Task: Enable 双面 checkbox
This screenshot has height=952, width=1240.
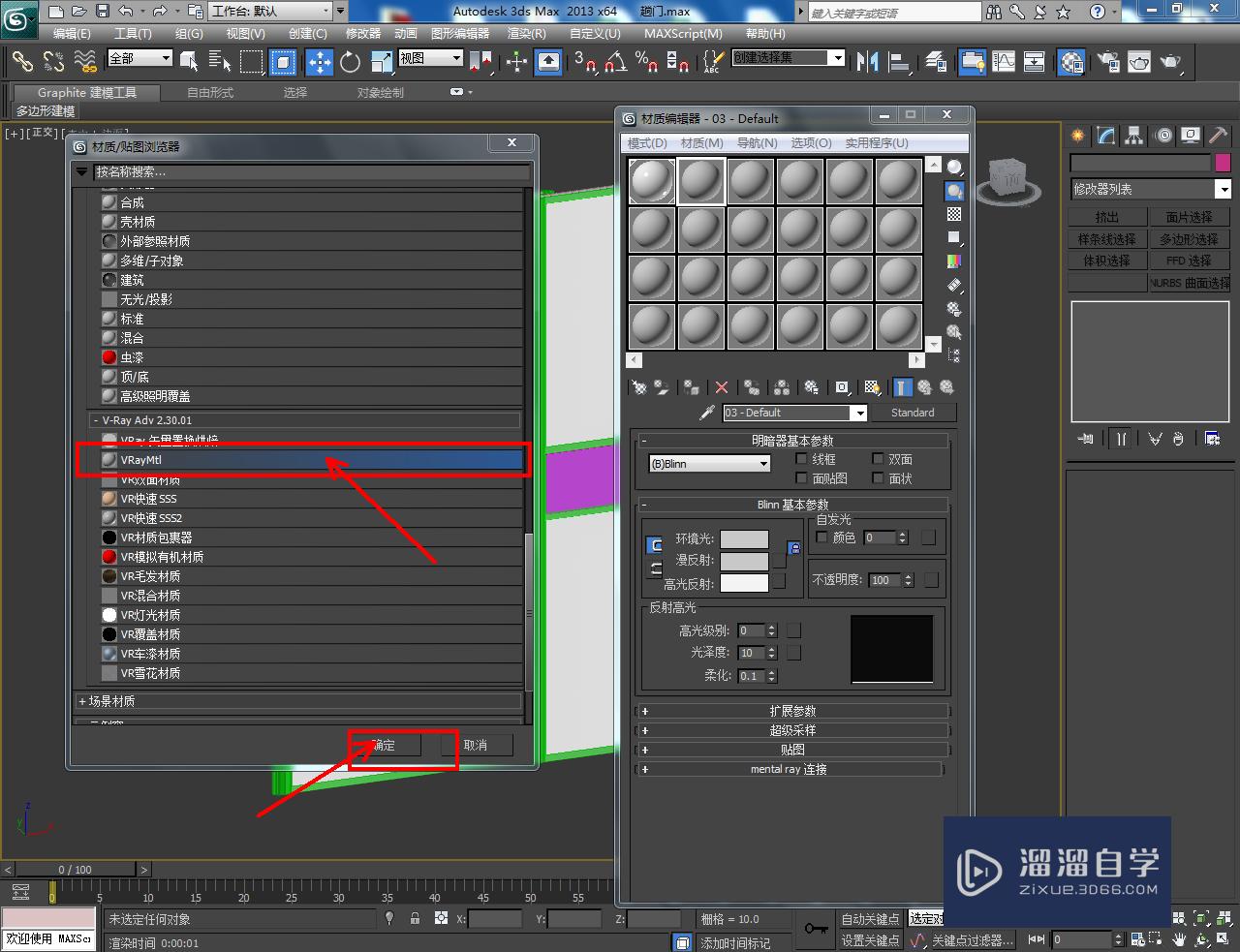Action: pos(878,459)
